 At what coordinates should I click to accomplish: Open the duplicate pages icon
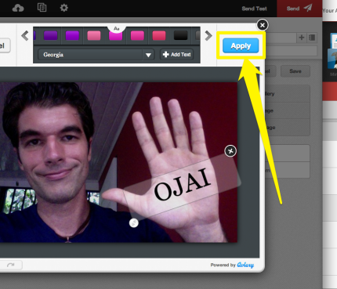tap(42, 8)
